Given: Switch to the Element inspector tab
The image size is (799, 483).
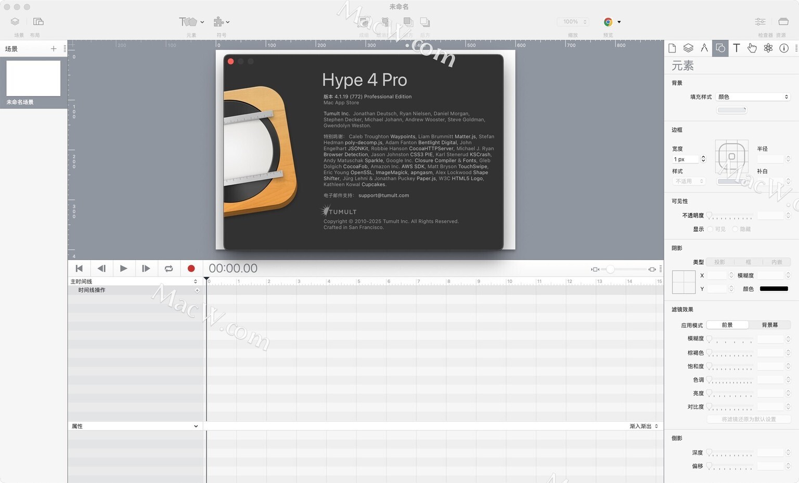Looking at the screenshot, I should point(720,48).
